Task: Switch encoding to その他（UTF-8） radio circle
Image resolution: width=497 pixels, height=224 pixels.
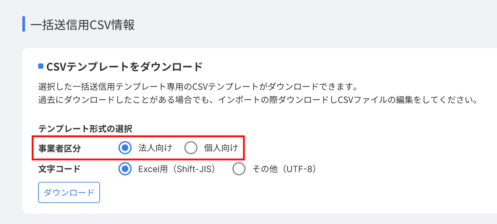Action: 239,169
